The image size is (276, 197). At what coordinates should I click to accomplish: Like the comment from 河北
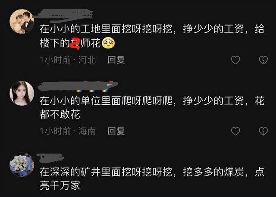(x=235, y=60)
